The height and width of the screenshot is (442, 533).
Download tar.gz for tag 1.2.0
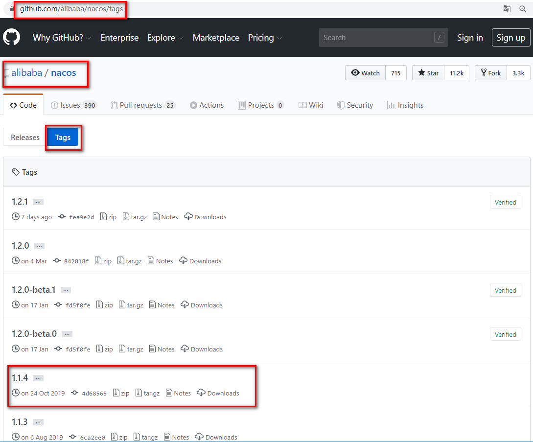[x=130, y=261]
